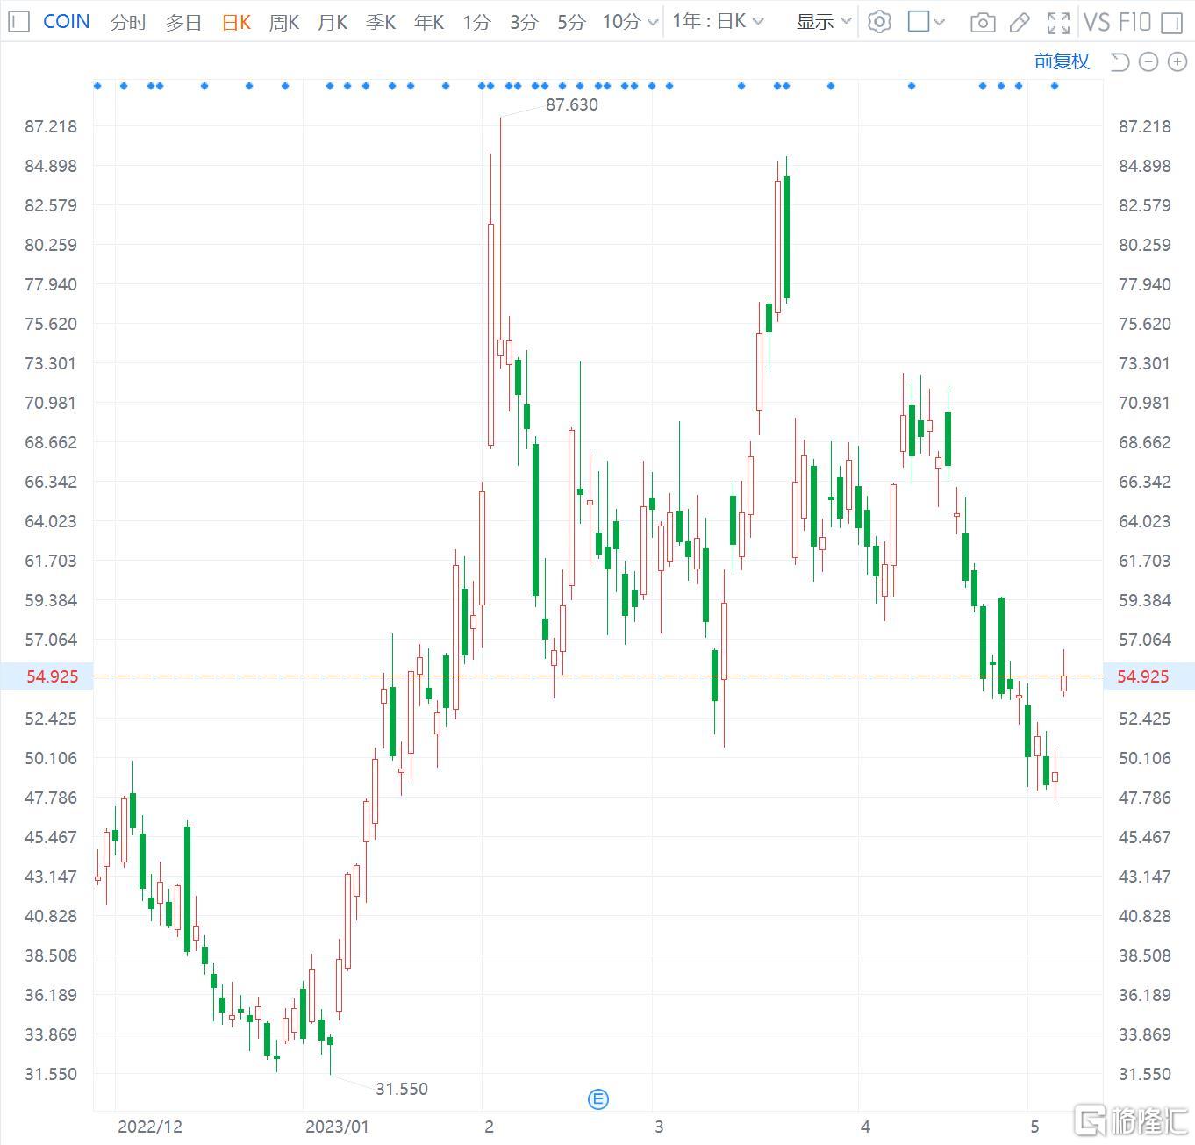
Task: Enter fullscreen chart mode
Action: click(1059, 23)
